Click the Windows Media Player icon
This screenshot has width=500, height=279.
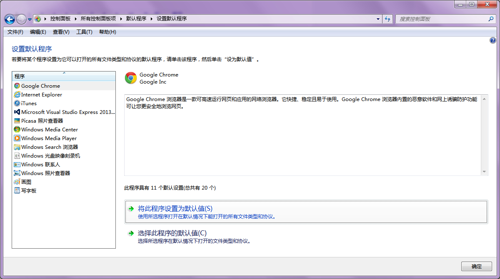[17, 138]
